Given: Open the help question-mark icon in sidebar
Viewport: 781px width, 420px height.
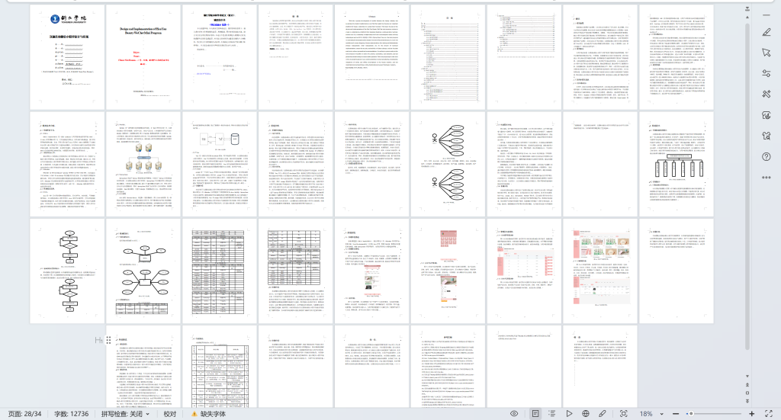Looking at the screenshot, I should 766,157.
